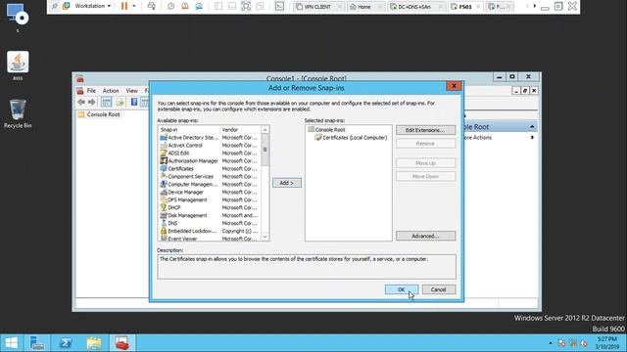Image resolution: width=627 pixels, height=352 pixels.
Task: Click the MMC Back arrow toolbar icon
Action: 81,102
